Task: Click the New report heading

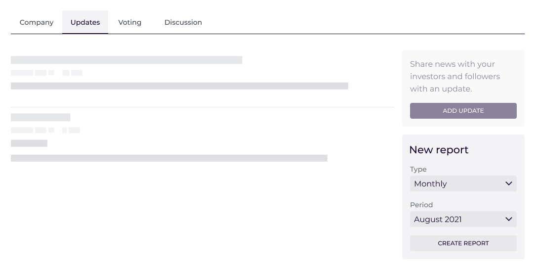Action: (439, 150)
